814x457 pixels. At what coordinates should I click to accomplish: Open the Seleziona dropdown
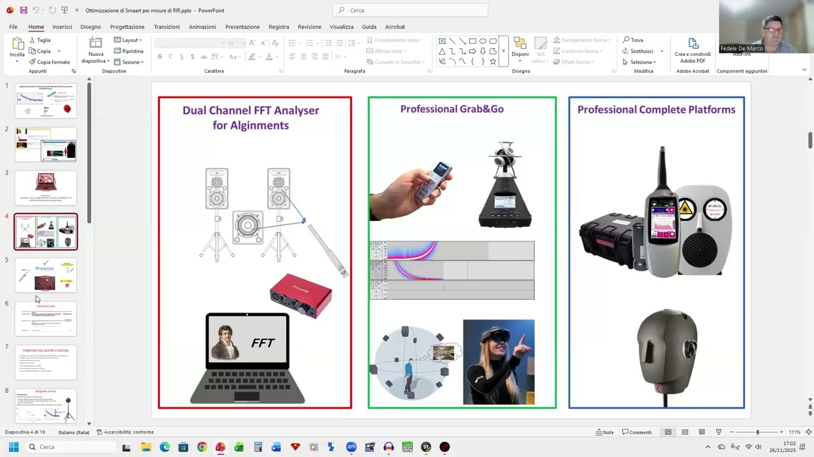(x=639, y=62)
